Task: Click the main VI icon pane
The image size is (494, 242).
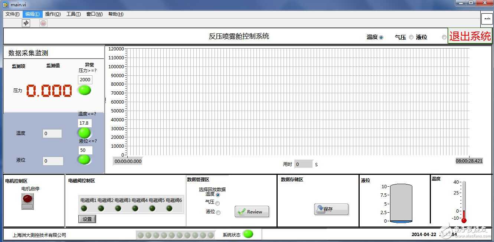Action: tap(487, 19)
